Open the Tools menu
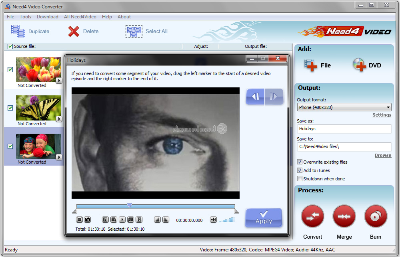The width and height of the screenshot is (400, 257). [25, 17]
